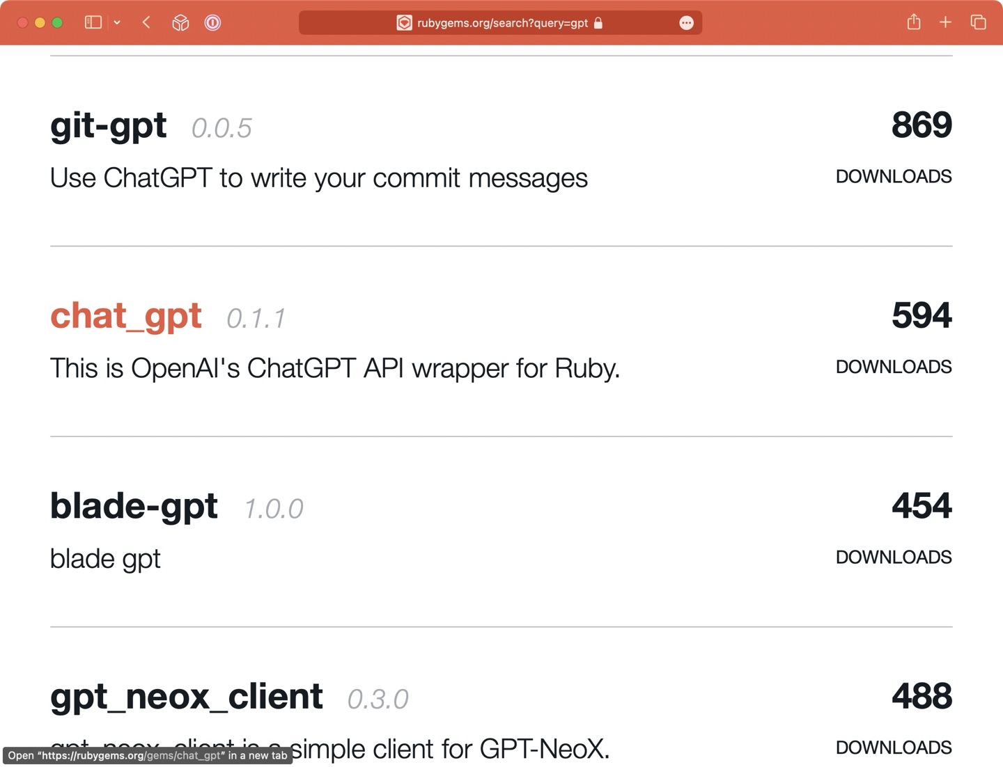The height and width of the screenshot is (767, 1003).
Task: Toggle the Safari sidebar panel icon
Action: coord(93,22)
